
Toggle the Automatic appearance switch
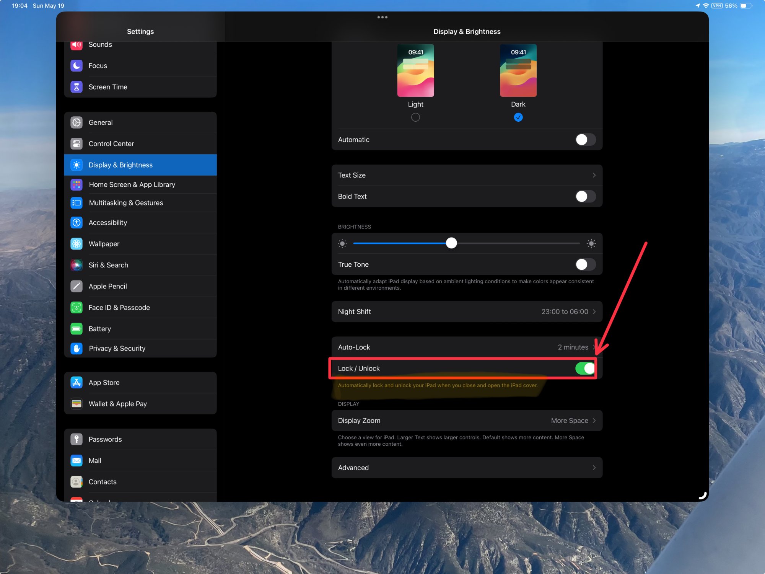[x=585, y=140]
